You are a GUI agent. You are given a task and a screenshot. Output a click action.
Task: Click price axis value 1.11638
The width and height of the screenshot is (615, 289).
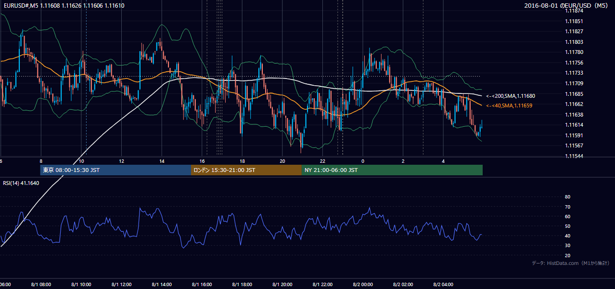coord(575,115)
